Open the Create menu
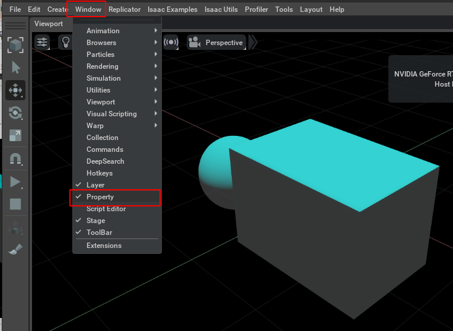453x331 pixels. point(57,9)
